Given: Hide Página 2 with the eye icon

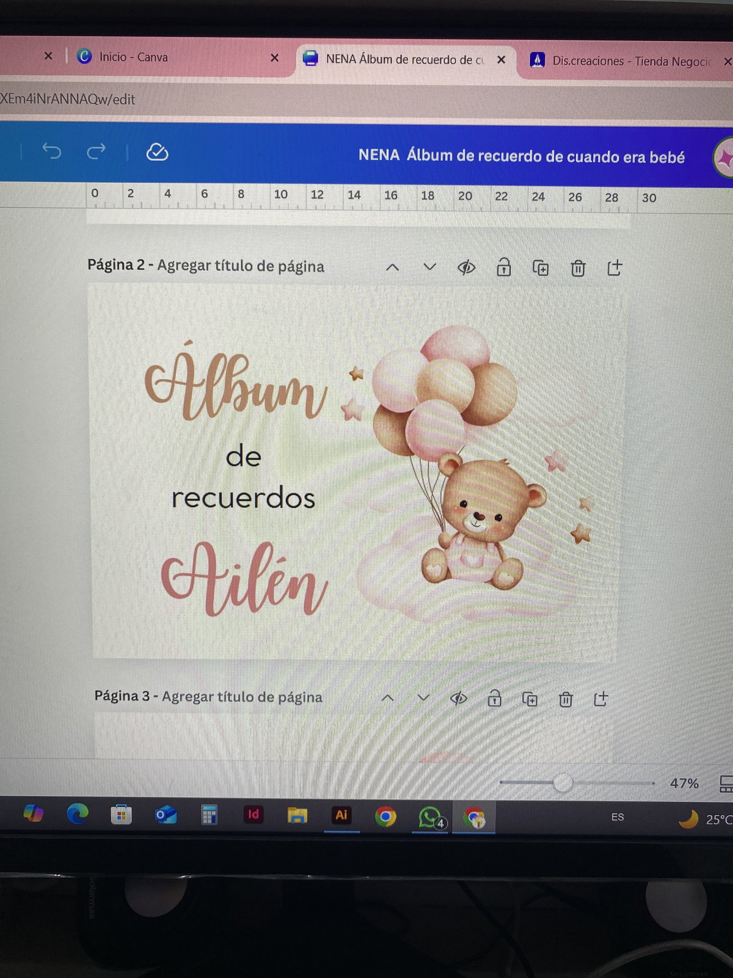Looking at the screenshot, I should pyautogui.click(x=467, y=268).
